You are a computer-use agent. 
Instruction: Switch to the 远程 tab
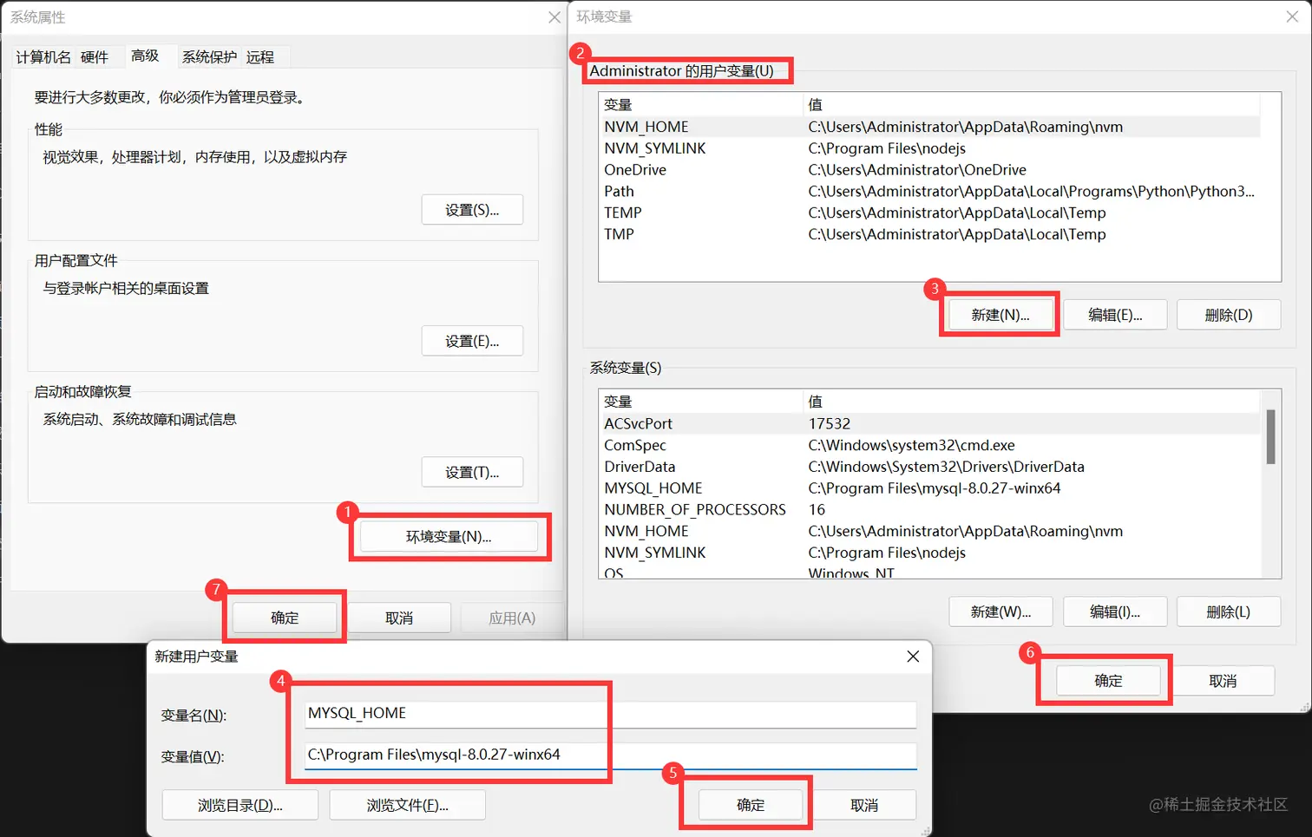[260, 57]
